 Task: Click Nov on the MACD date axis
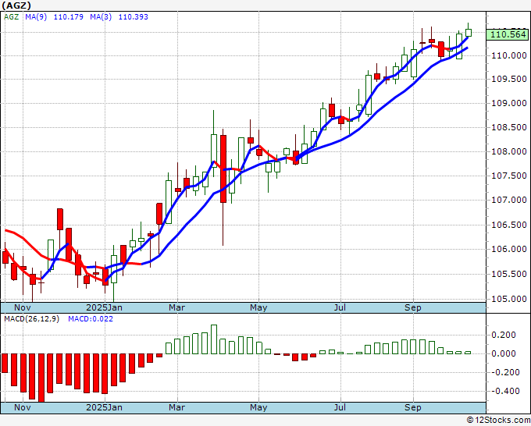click(x=23, y=407)
